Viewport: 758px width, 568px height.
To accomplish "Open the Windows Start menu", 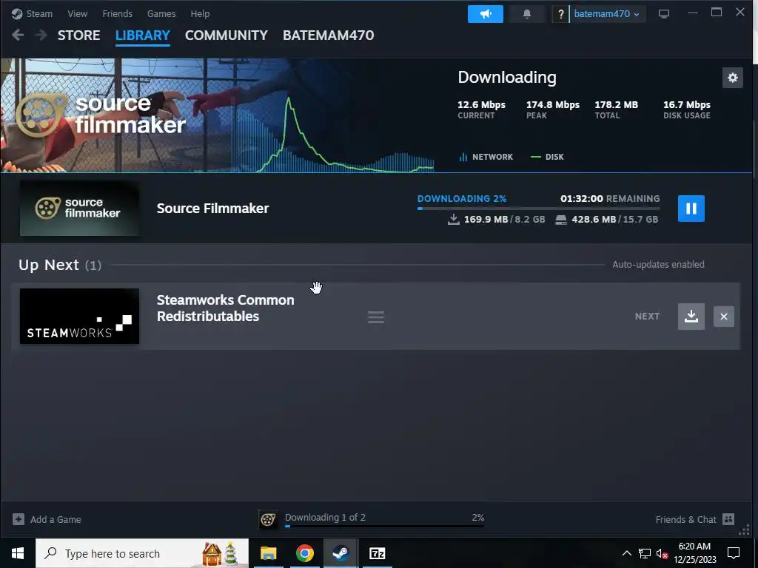I will coord(18,553).
